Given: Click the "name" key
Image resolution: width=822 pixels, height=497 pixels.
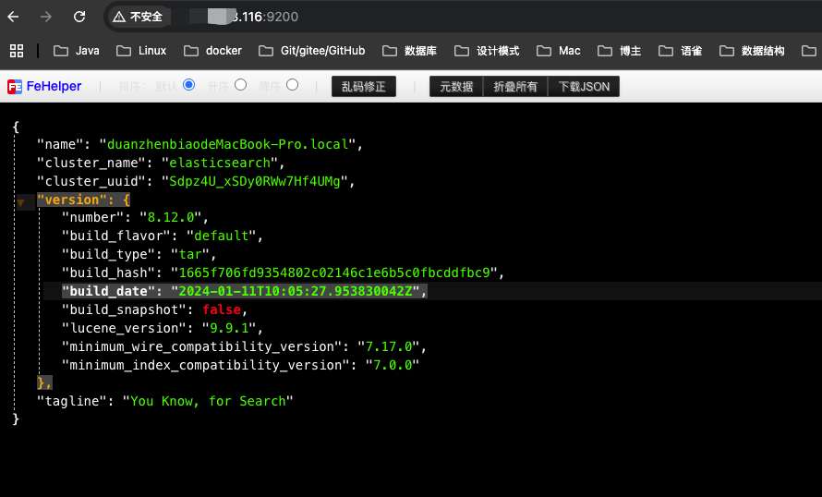Looking at the screenshot, I should [x=60, y=144].
